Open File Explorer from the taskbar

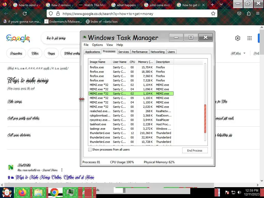38,193
